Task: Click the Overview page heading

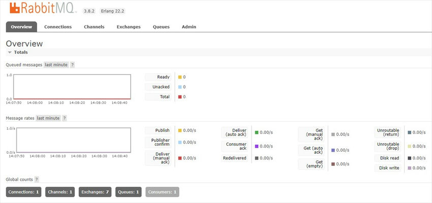Action: 24,44
